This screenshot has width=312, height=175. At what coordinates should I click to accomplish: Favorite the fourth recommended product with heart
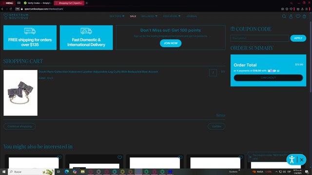pos(240,157)
